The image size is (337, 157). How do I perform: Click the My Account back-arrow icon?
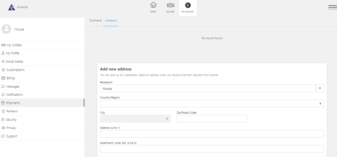[188, 5]
